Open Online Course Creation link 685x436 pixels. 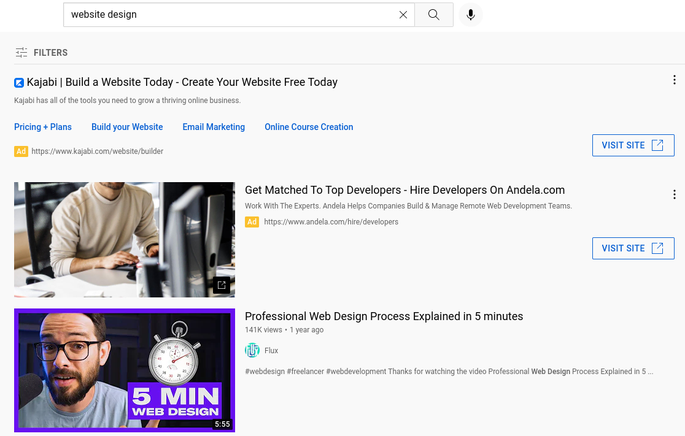tap(309, 127)
